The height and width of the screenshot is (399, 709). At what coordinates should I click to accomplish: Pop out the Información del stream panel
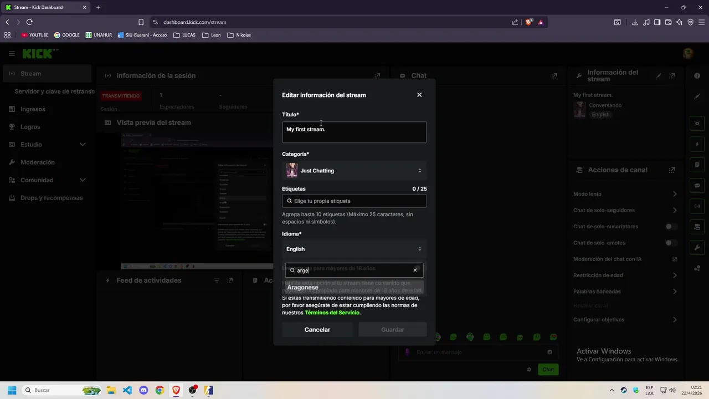point(672,76)
